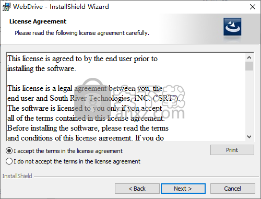Click the 'I do not accept the terms' label text

click(x=77, y=161)
